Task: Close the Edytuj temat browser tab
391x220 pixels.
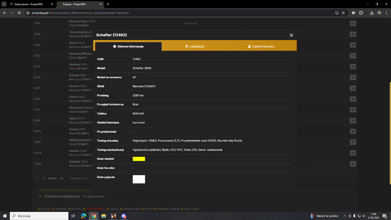Action: tap(52, 4)
